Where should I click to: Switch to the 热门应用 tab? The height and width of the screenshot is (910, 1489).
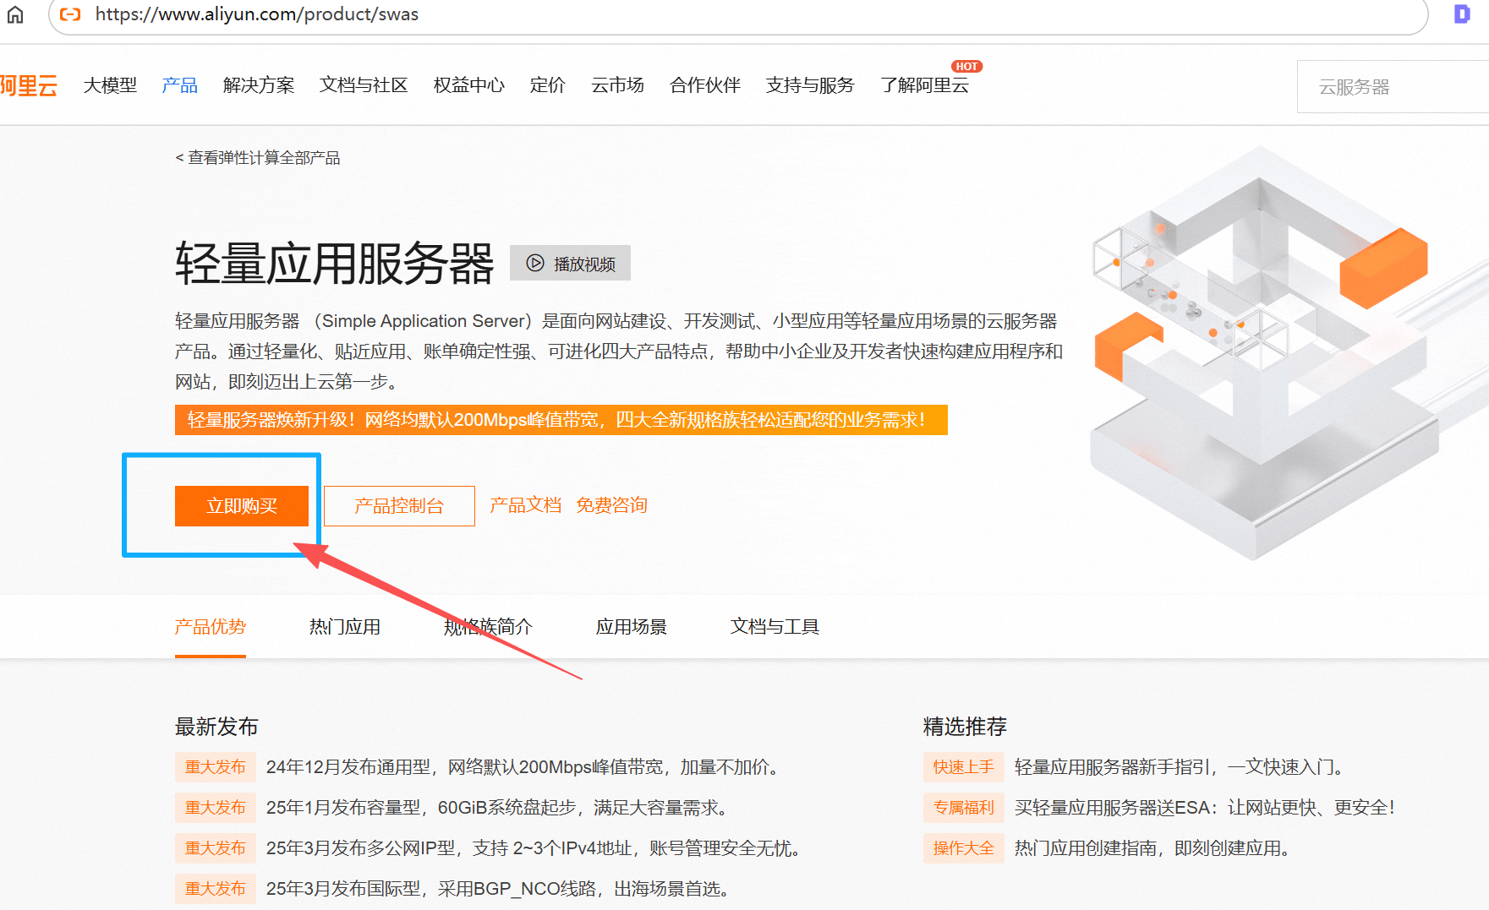coord(345,627)
